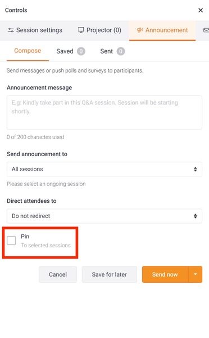Expand Send now options arrow

click(196, 274)
